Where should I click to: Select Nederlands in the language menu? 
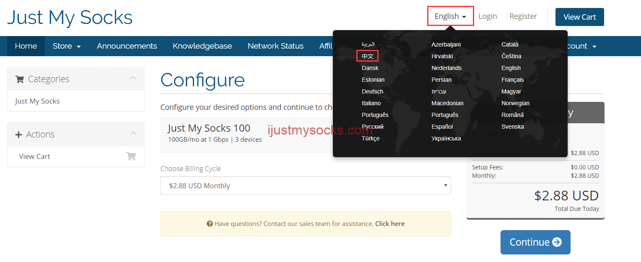click(446, 68)
